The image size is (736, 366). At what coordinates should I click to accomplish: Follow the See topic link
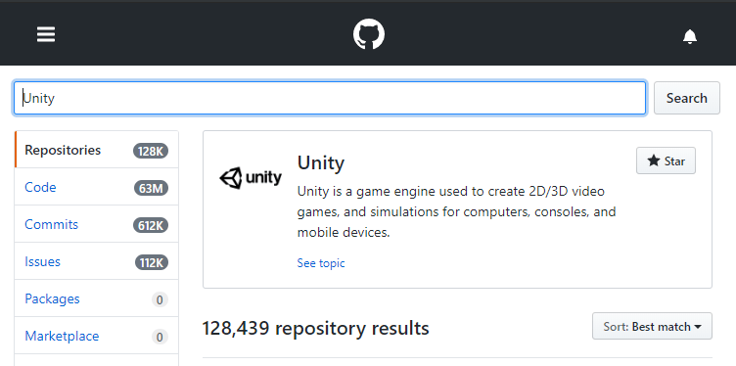click(x=321, y=263)
